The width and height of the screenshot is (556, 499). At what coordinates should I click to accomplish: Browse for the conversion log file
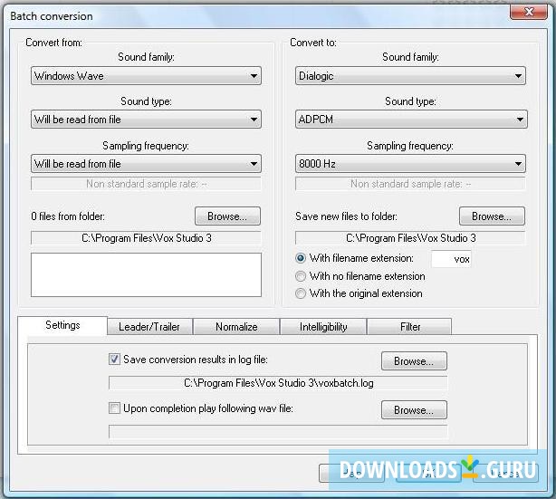(414, 361)
